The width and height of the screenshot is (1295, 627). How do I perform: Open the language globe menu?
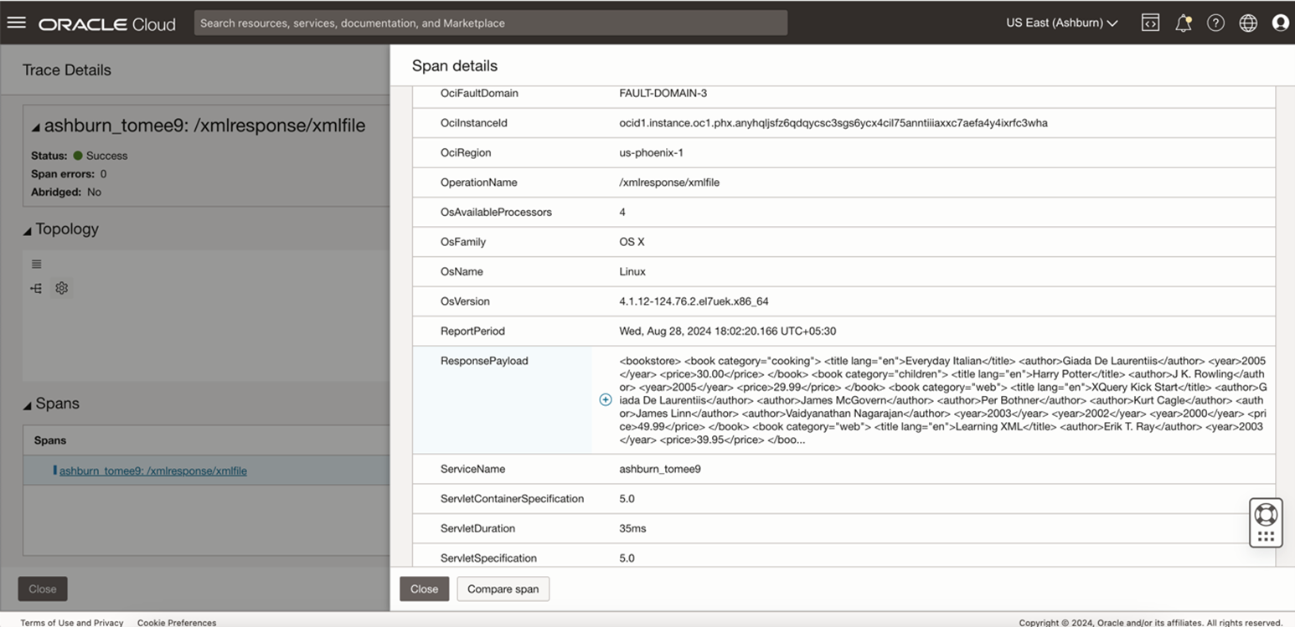click(x=1248, y=23)
